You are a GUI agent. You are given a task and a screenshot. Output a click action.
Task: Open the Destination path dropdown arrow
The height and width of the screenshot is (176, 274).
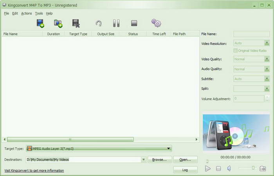(144, 160)
